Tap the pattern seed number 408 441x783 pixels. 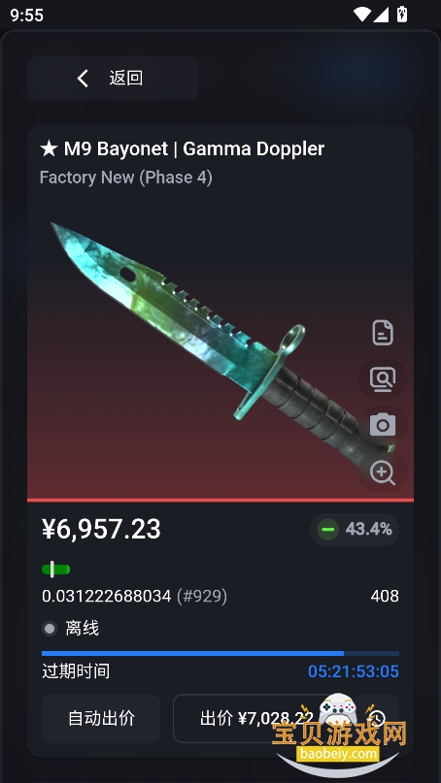pos(385,596)
